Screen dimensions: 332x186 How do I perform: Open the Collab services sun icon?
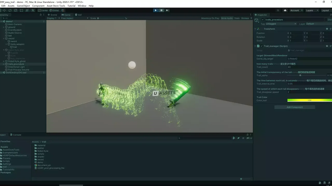pos(278,10)
